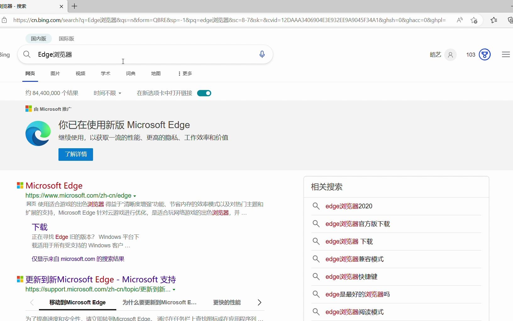This screenshot has width=513, height=321.
Task: Expand the 时间不限 time filter dropdown
Action: click(x=108, y=93)
